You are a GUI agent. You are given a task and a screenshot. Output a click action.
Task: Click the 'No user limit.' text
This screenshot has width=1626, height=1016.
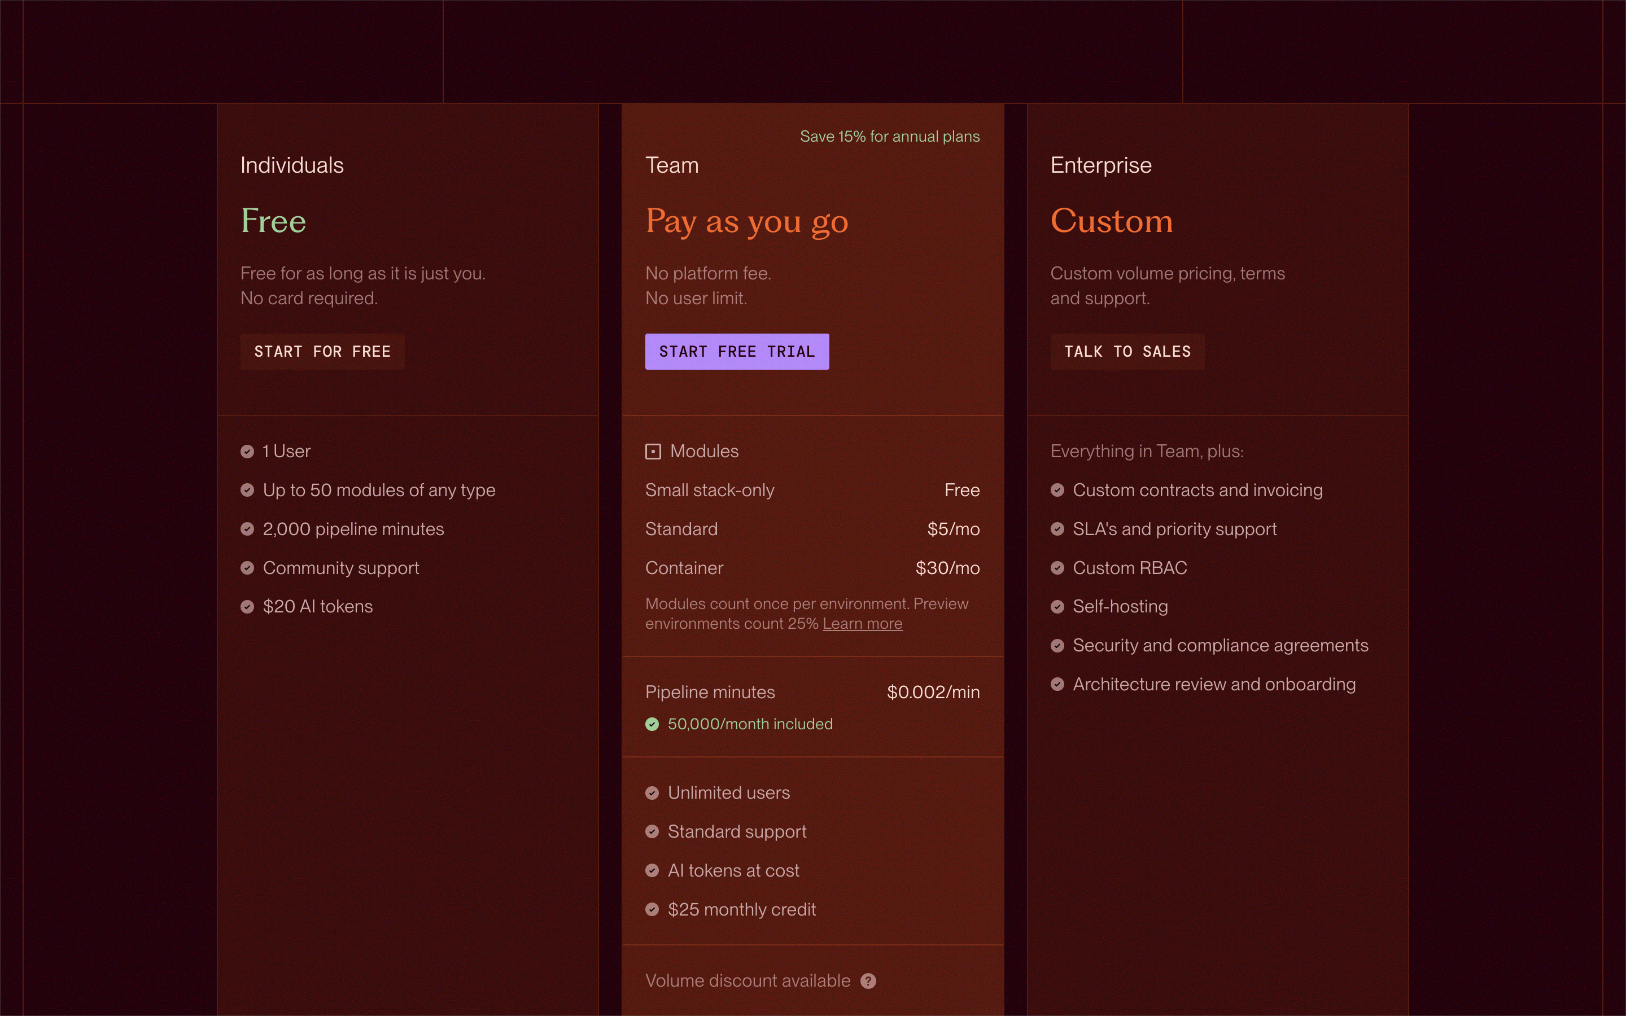click(x=696, y=299)
